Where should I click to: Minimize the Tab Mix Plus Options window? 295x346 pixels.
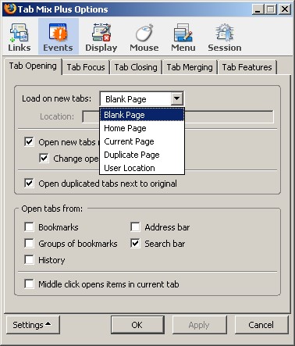click(258, 9)
